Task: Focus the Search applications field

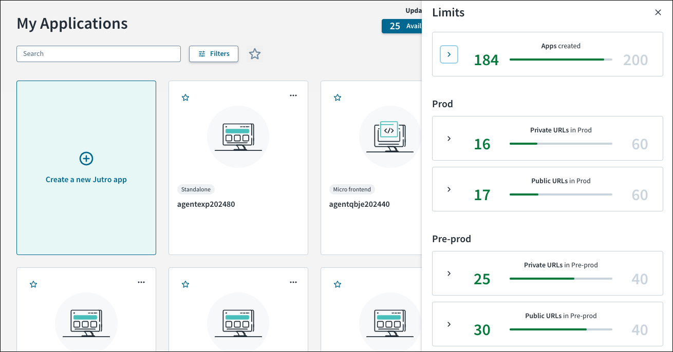Action: pos(99,54)
